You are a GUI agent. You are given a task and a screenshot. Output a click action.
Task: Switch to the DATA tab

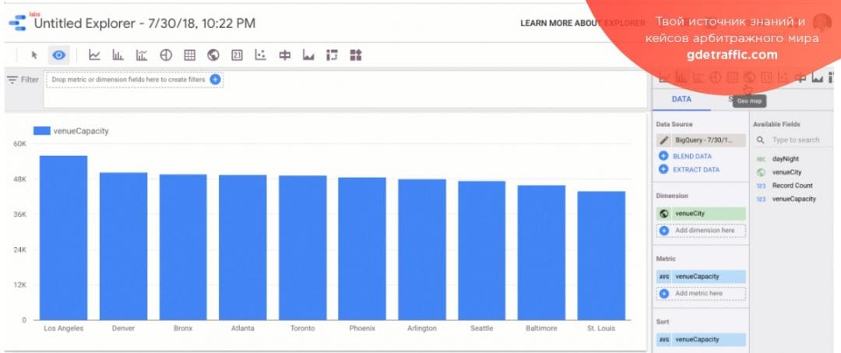pyautogui.click(x=681, y=99)
